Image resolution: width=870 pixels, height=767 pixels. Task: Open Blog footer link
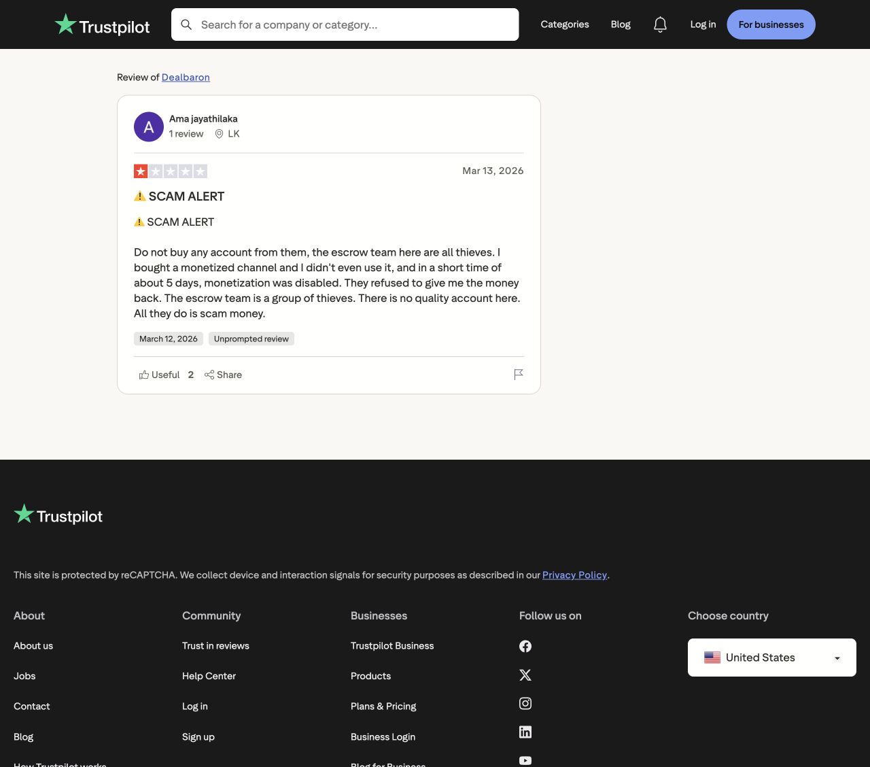tap(23, 737)
